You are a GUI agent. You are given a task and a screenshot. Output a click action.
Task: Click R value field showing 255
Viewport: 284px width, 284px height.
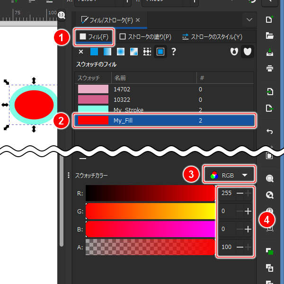click(x=226, y=193)
